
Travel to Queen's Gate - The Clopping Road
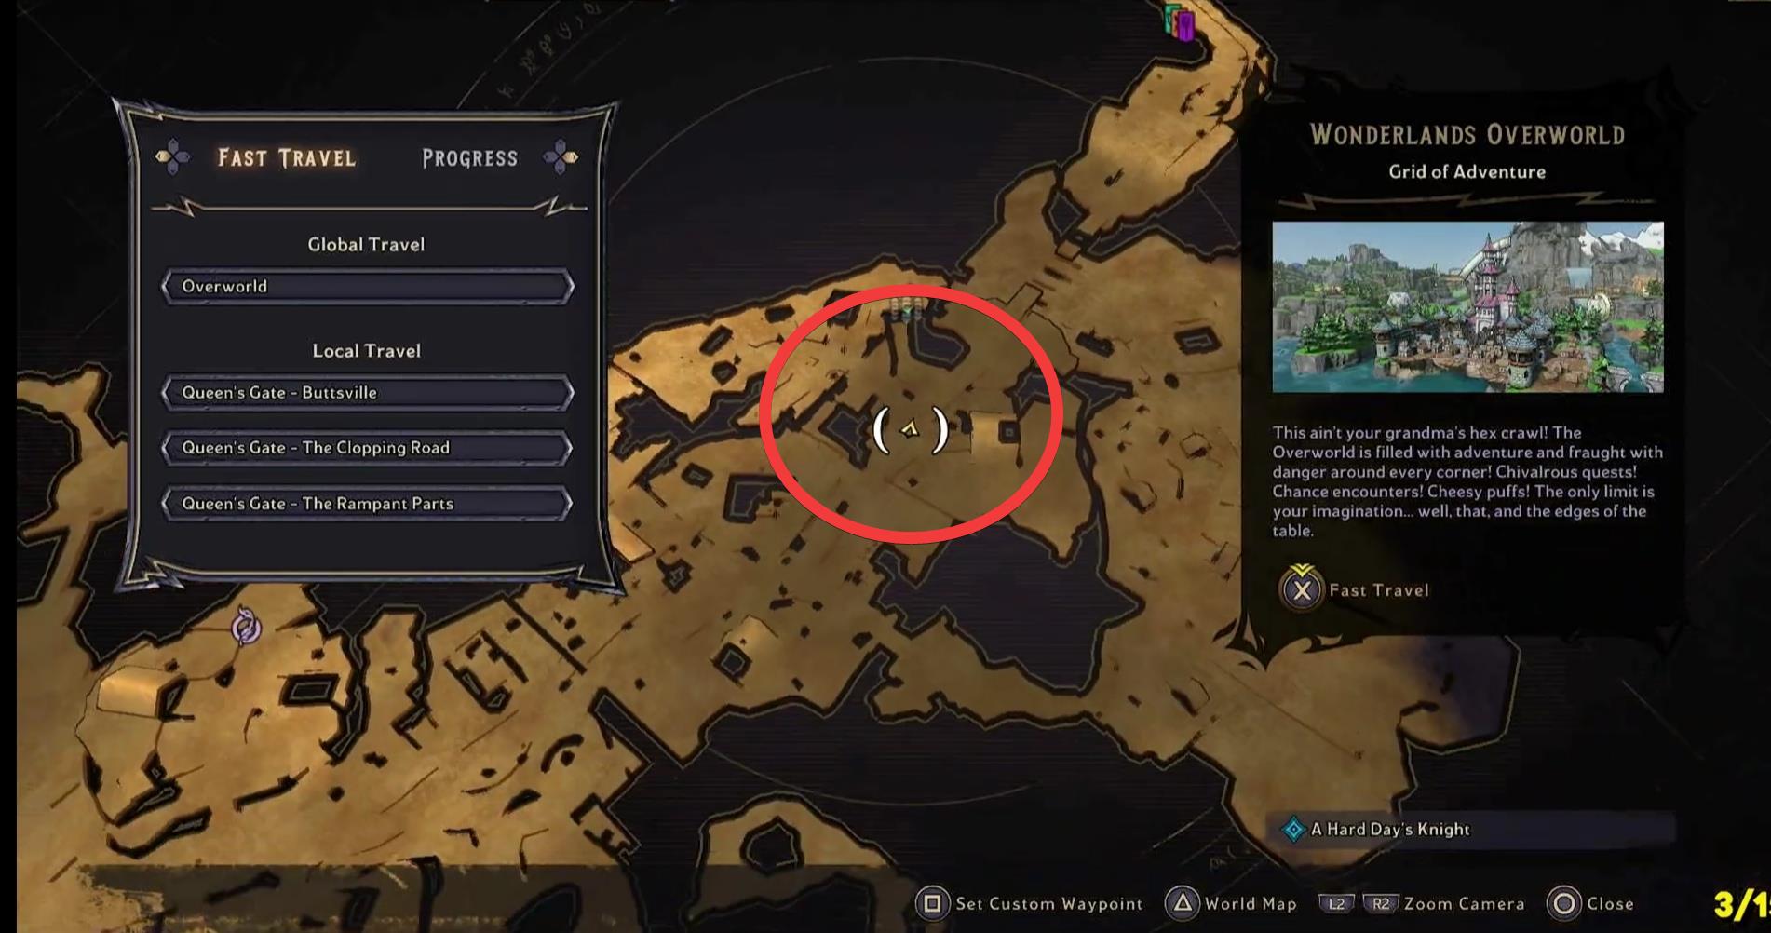click(367, 447)
